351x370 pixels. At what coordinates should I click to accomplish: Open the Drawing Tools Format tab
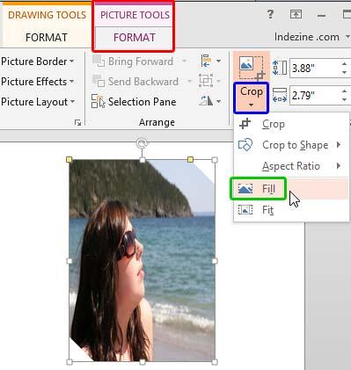click(46, 38)
